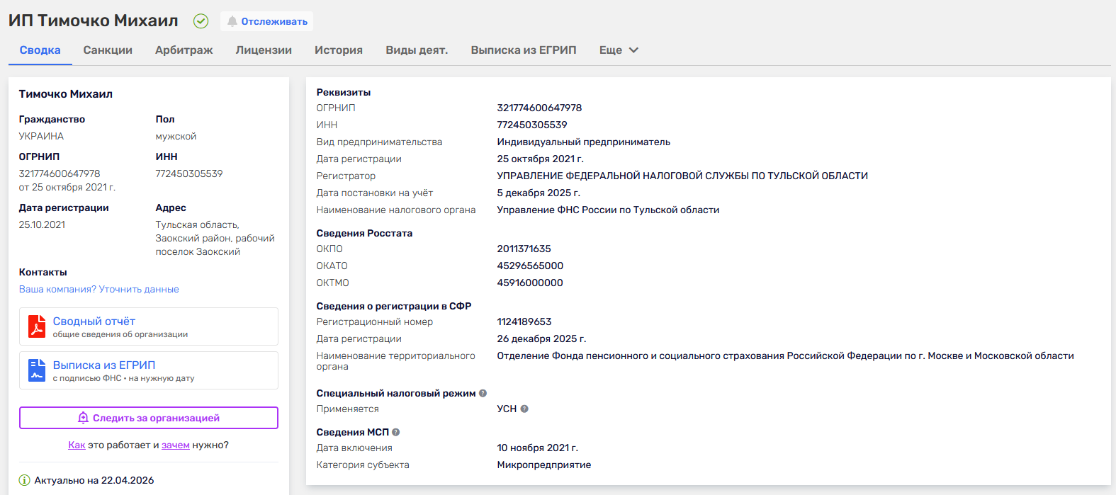
Task: Click the help icon beside Специальный налоговый режим
Action: coord(483,393)
